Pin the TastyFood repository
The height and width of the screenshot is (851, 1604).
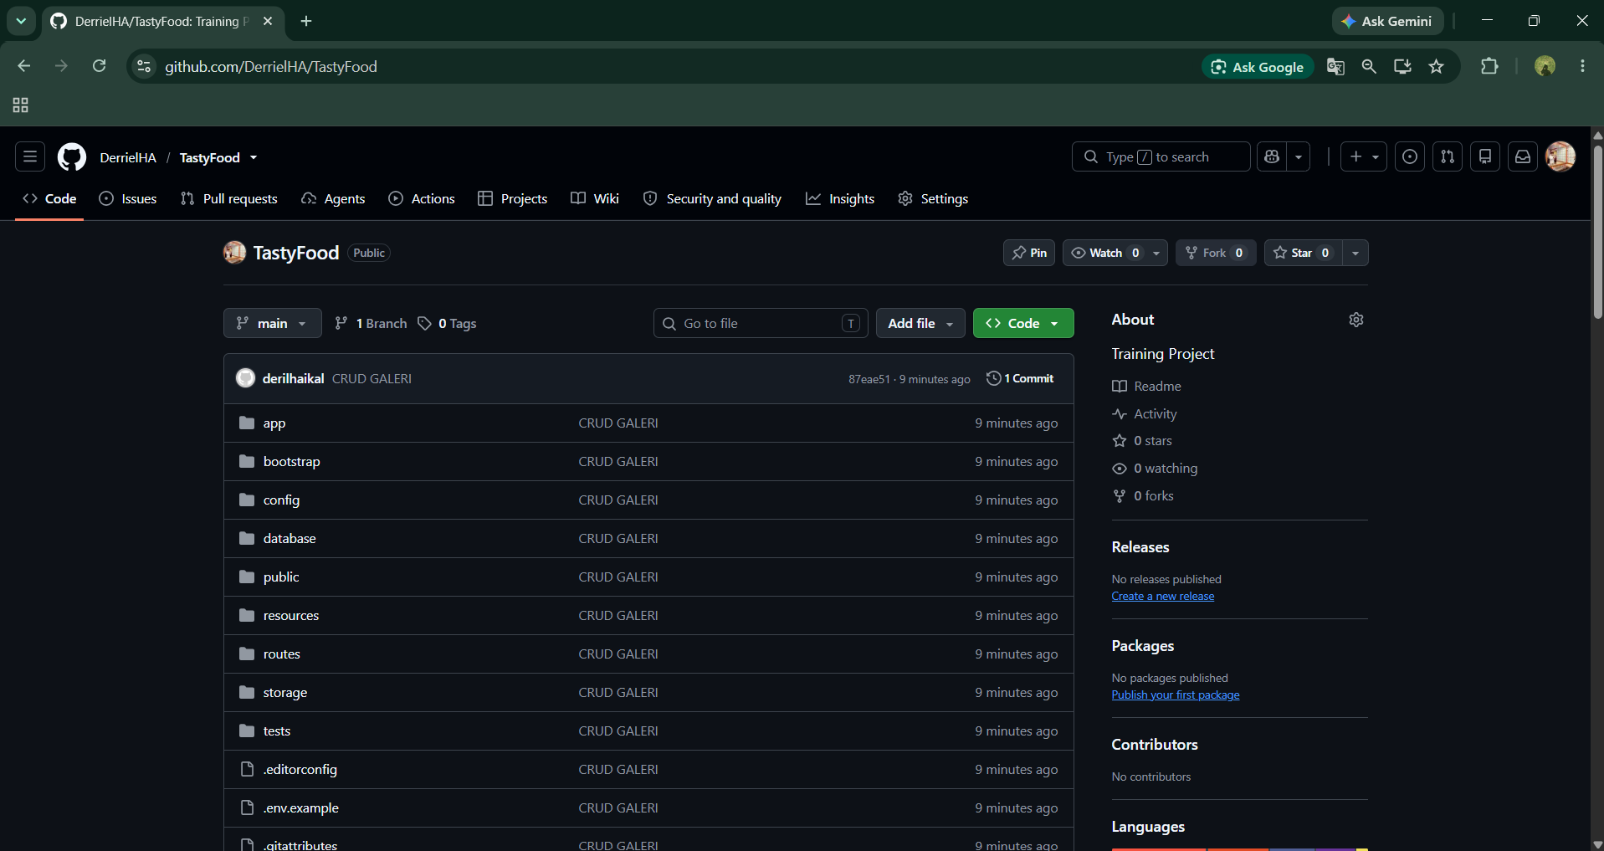point(1029,253)
